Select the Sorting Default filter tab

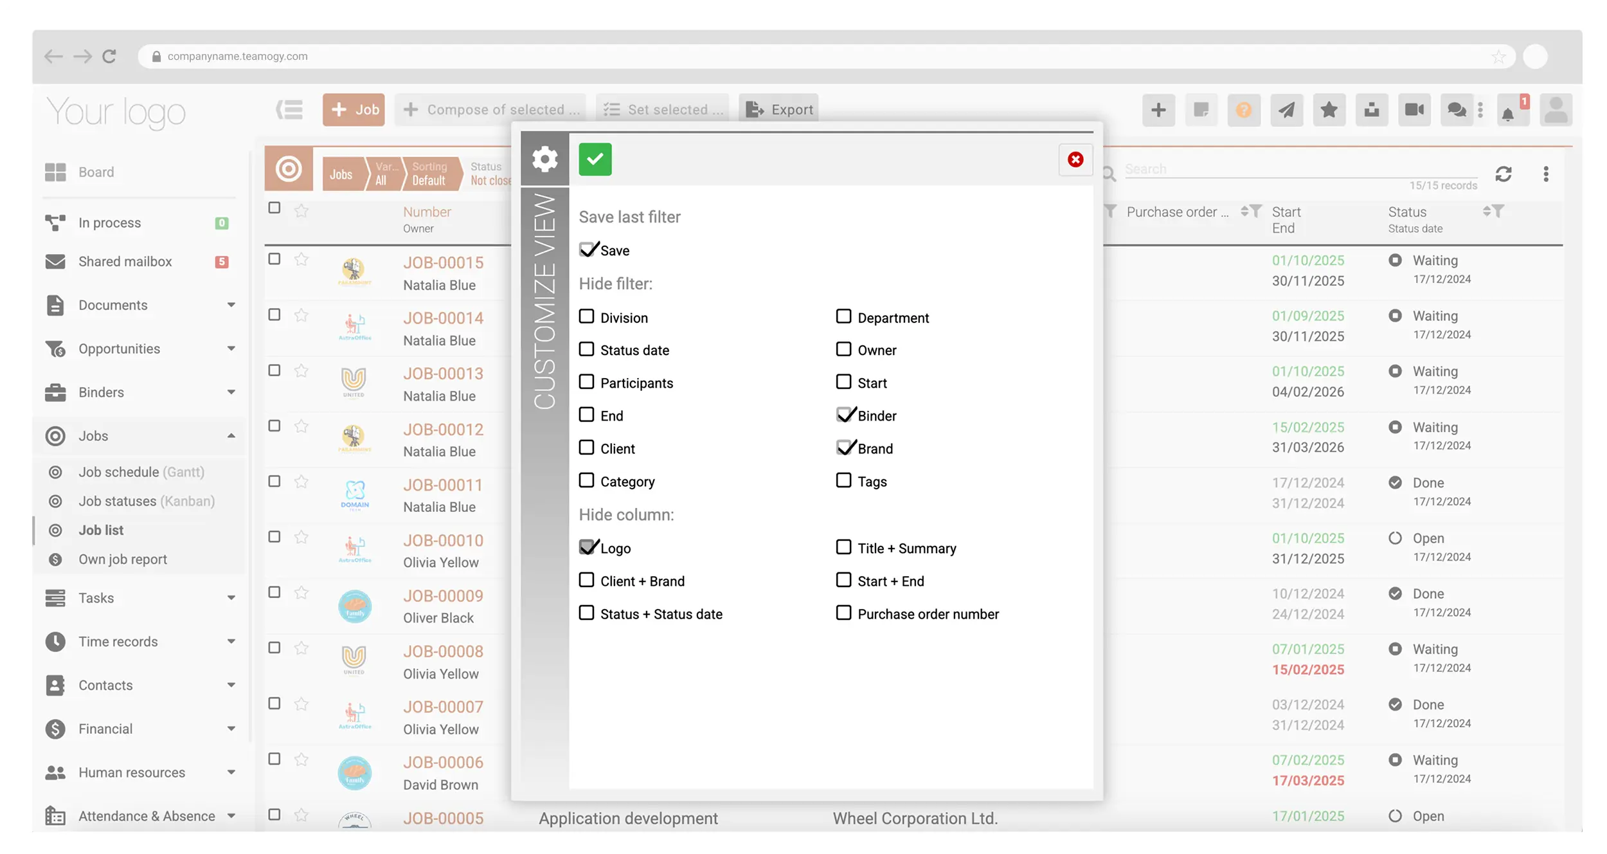[x=429, y=174]
